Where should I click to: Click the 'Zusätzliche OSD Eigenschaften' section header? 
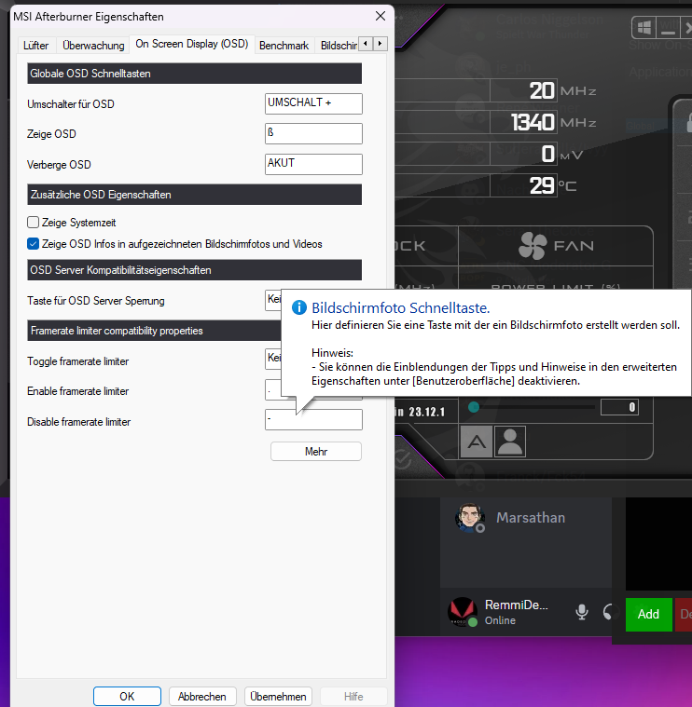(195, 195)
